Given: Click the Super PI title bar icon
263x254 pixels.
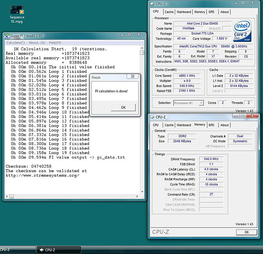Looking at the screenshot, I should click(x=7, y=36).
